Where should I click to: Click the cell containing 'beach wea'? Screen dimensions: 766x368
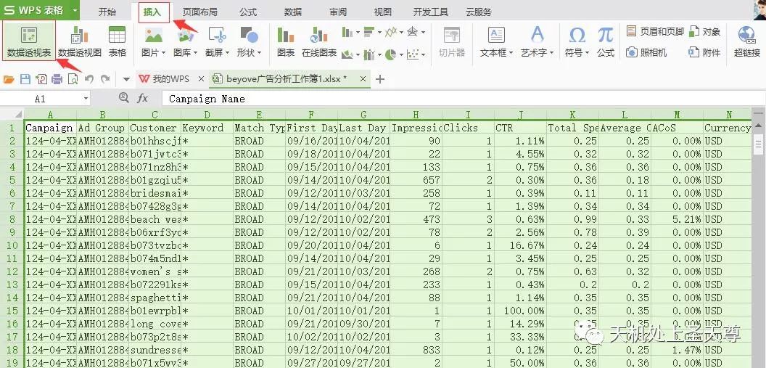click(155, 219)
